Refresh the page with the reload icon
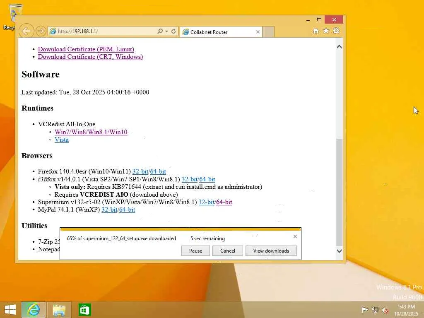Image resolution: width=424 pixels, height=318 pixels. pos(173,31)
